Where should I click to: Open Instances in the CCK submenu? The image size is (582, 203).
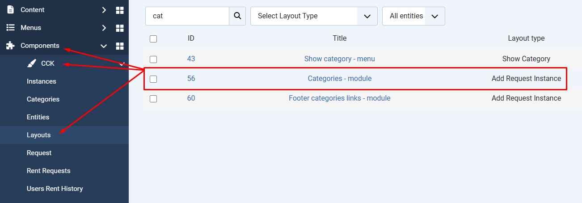[42, 81]
